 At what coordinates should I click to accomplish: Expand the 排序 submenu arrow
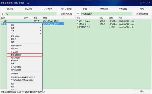point(41,31)
